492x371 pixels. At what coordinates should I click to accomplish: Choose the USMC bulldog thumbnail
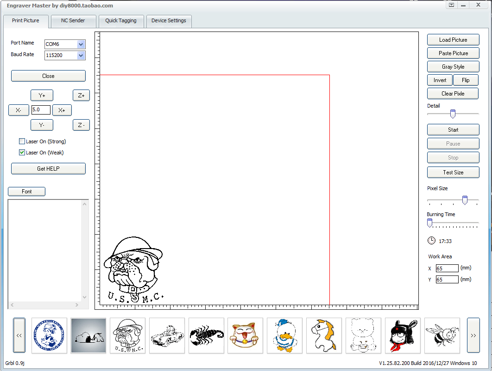[128, 335]
